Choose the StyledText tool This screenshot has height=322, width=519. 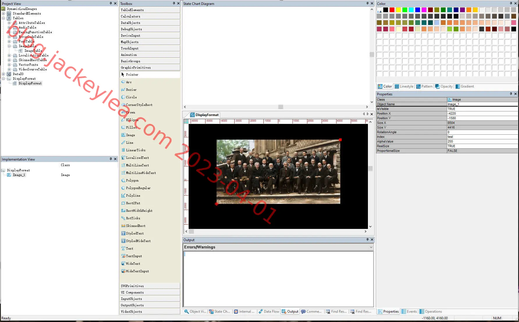134,233
